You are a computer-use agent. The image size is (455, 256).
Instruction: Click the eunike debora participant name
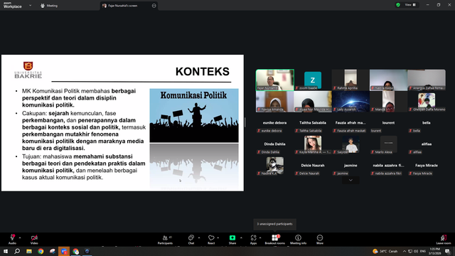coord(274,123)
